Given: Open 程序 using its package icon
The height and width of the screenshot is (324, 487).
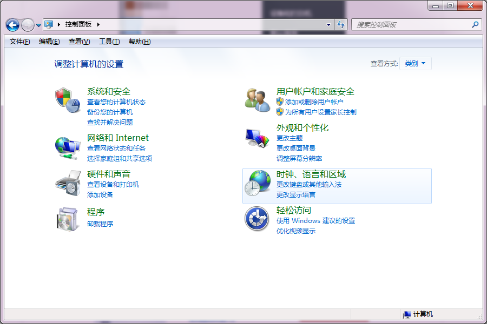Looking at the screenshot, I should pos(68,219).
